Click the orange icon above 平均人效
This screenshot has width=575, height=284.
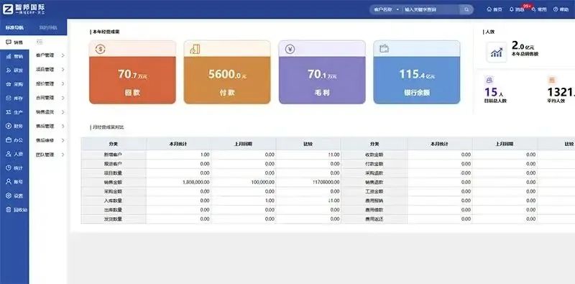pos(552,80)
